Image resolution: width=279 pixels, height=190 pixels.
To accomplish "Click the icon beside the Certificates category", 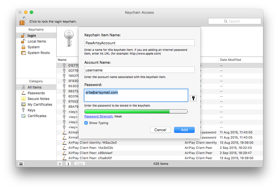I will pyautogui.click(x=23, y=116).
